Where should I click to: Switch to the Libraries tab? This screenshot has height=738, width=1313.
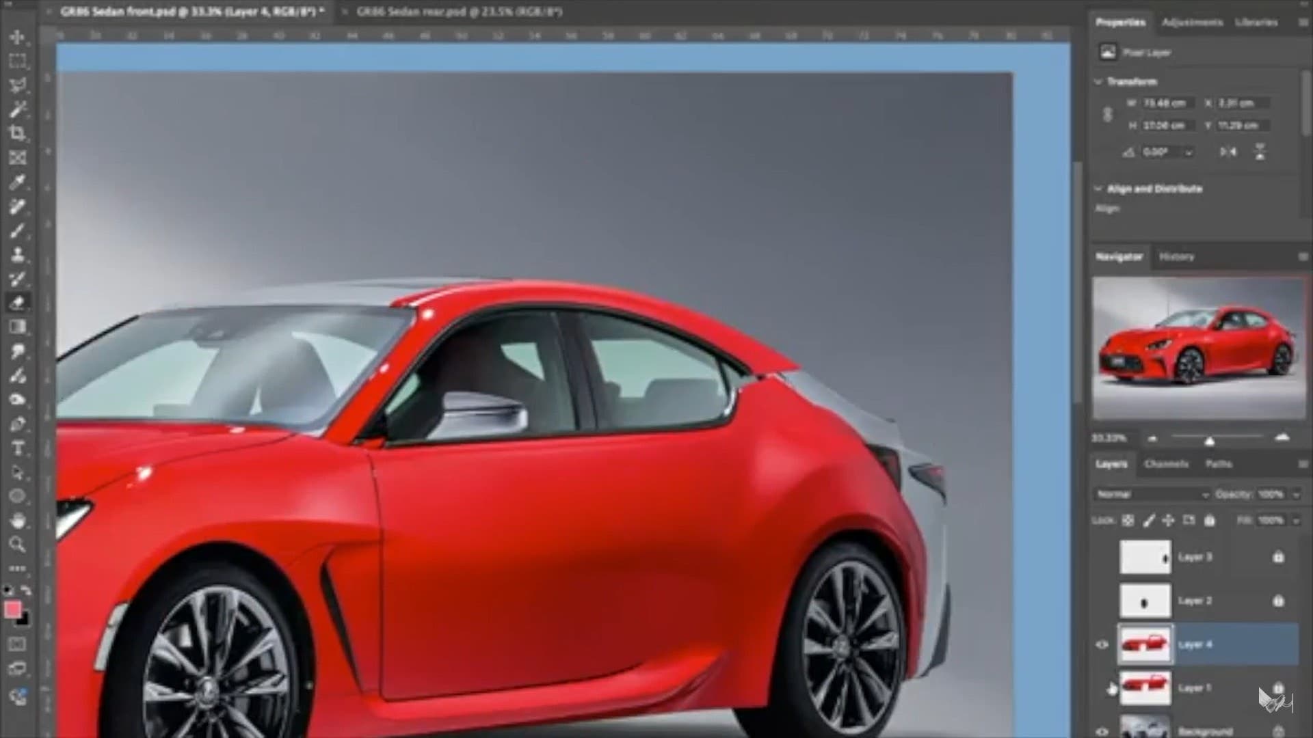click(x=1256, y=23)
